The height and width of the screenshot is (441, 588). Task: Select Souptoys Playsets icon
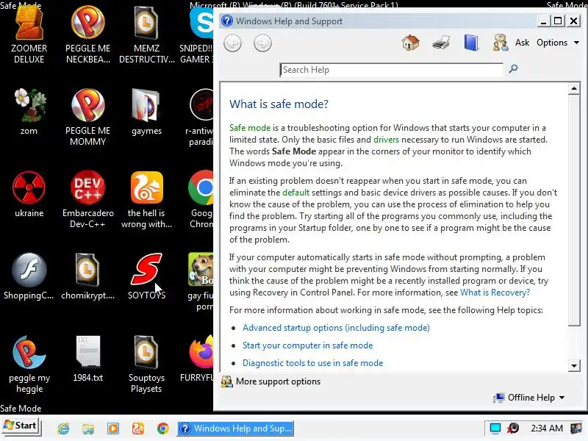tap(146, 365)
